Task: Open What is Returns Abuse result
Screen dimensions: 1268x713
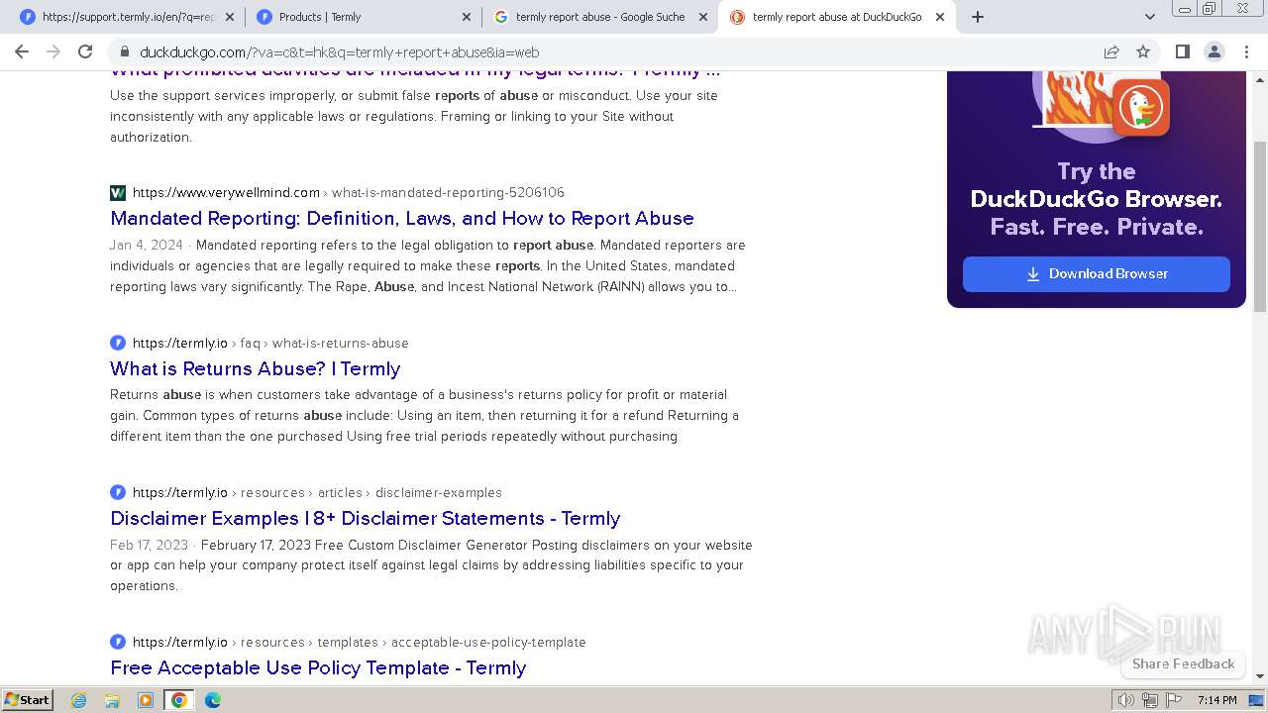Action: pos(256,368)
